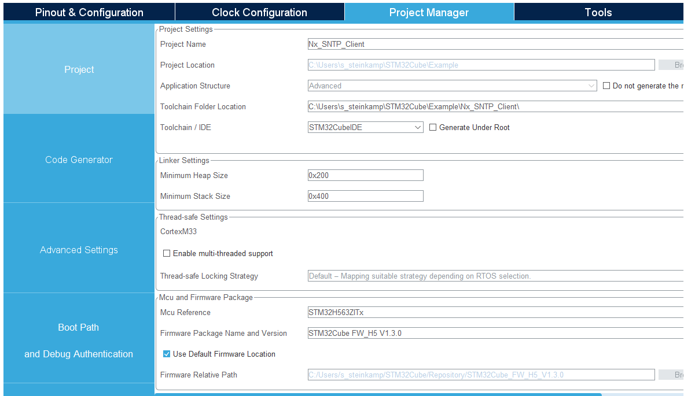Image resolution: width=684 pixels, height=396 pixels.
Task: Toggle Do not generate the main checkbox
Action: 606,86
